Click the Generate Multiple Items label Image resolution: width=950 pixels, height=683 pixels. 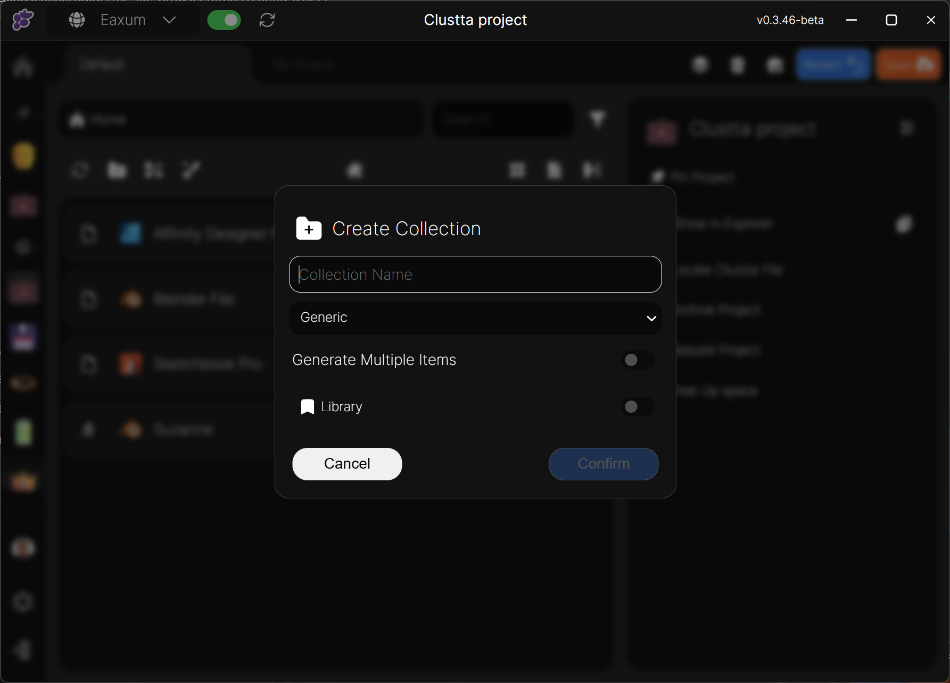pyautogui.click(x=374, y=360)
